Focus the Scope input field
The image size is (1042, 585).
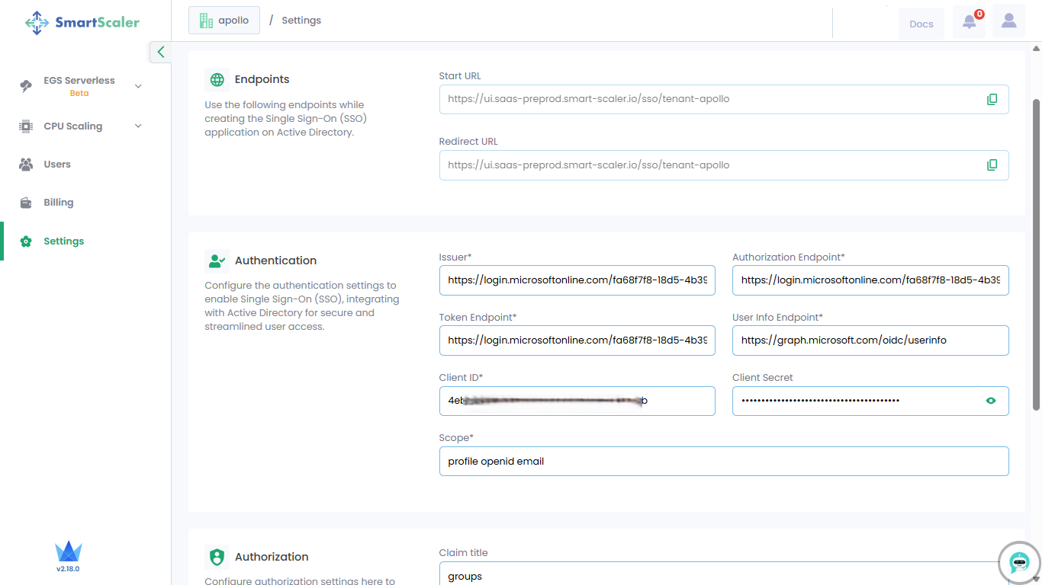coord(723,462)
